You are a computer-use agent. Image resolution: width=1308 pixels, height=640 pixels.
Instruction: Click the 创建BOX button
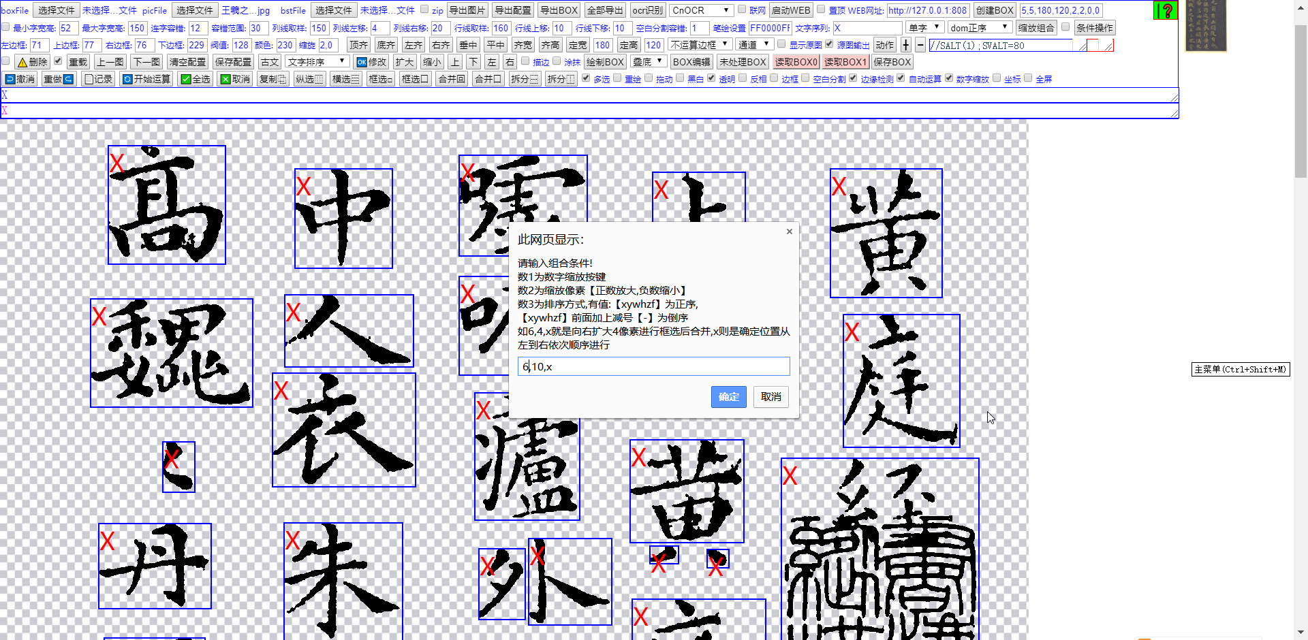click(994, 10)
